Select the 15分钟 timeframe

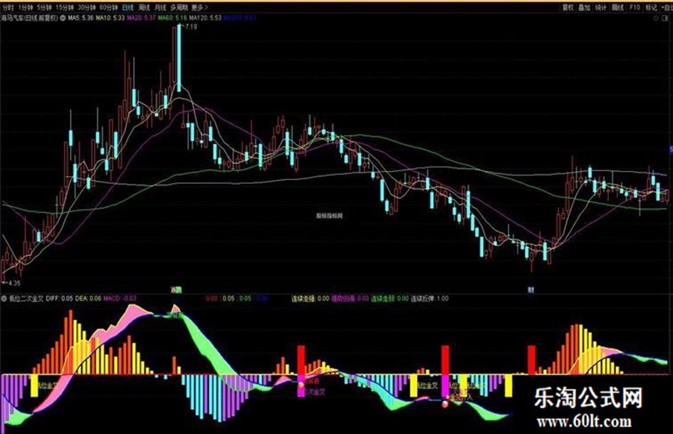[65, 7]
